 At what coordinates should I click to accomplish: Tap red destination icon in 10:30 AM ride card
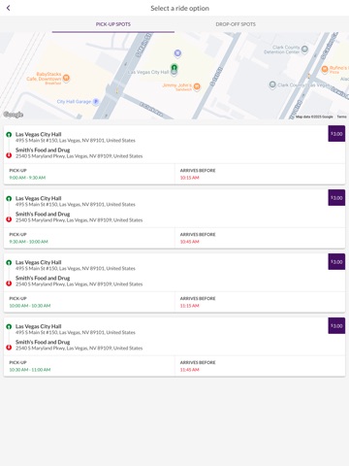pyautogui.click(x=9, y=348)
